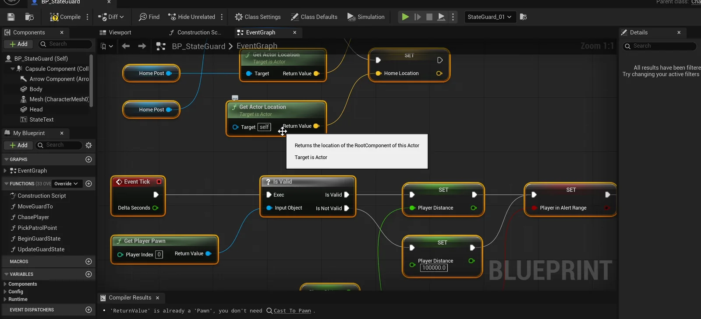Click the self value on Target pin
This screenshot has width=701, height=319.
coord(264,127)
